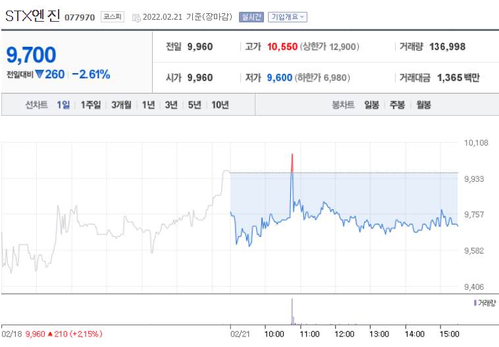499x347 pixels.
Task: Click the red price spike on the chart
Action: pos(292,163)
